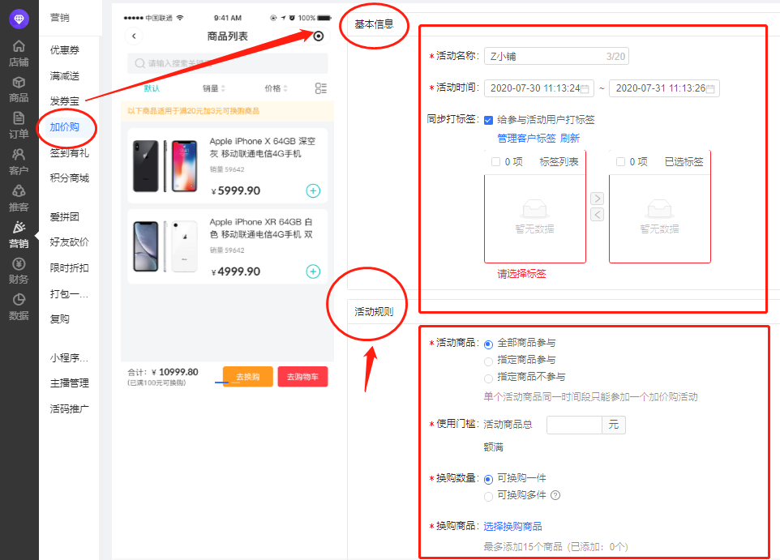Toggle 给参与活动用户打标签 checkbox

click(488, 120)
